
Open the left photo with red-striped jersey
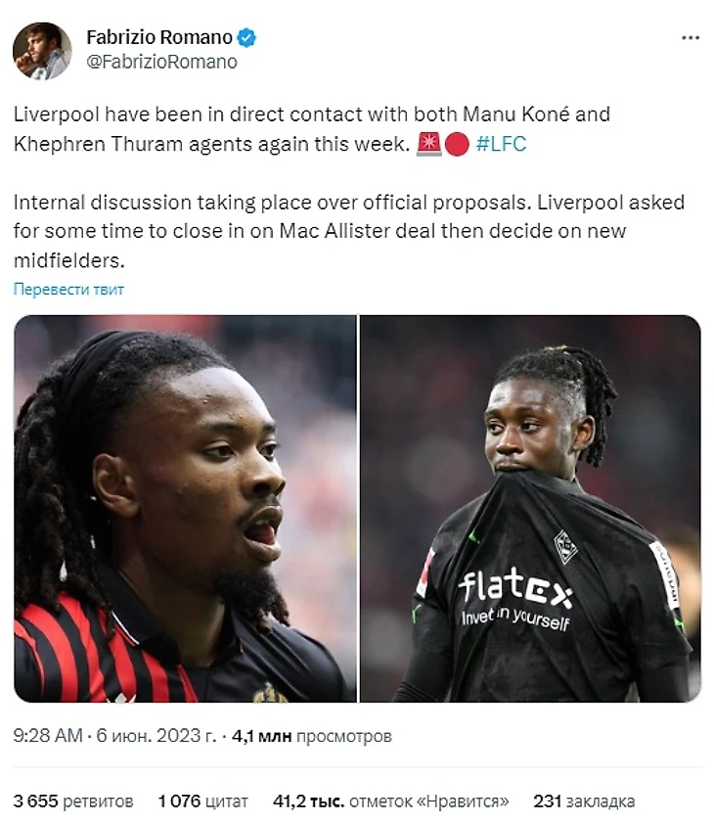(185, 508)
